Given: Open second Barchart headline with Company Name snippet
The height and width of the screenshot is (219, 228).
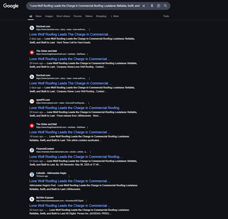Looking at the screenshot, I should tap(70, 83).
